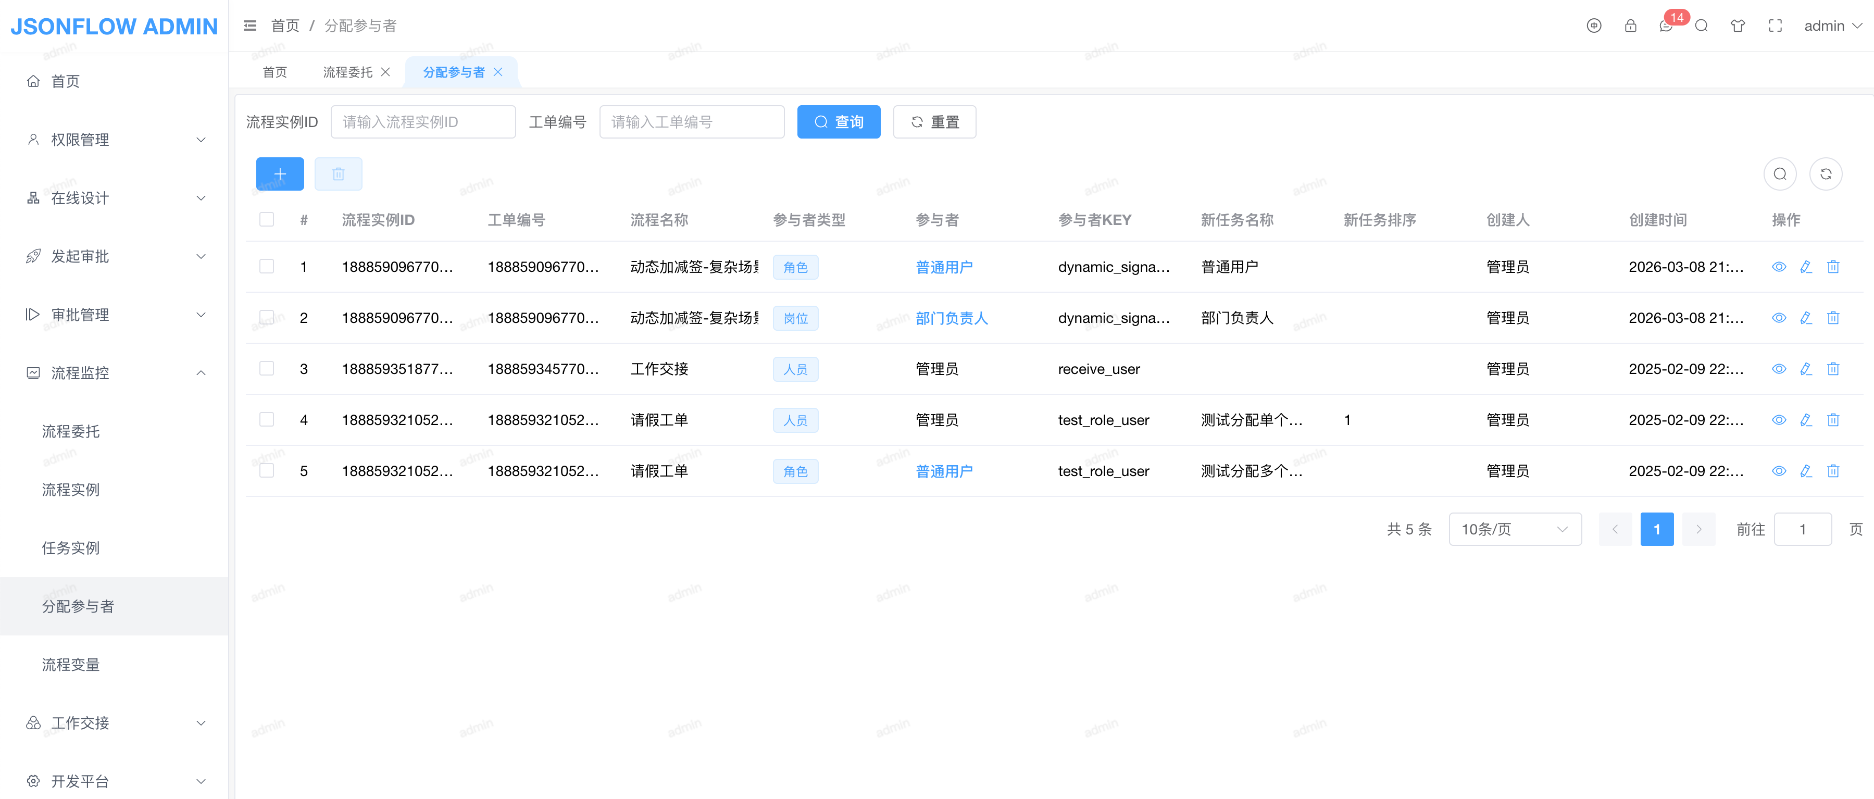
Task: Click the delete trash icon in row 1
Action: (x=1832, y=267)
